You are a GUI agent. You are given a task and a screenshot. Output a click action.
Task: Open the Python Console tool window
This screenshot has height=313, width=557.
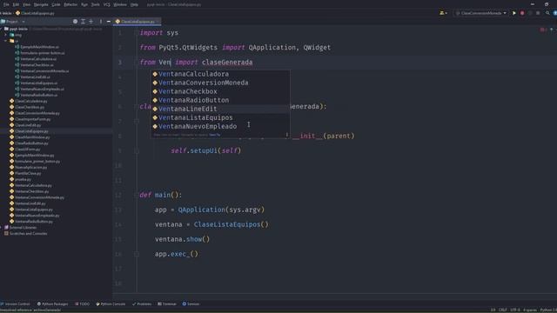coord(111,304)
